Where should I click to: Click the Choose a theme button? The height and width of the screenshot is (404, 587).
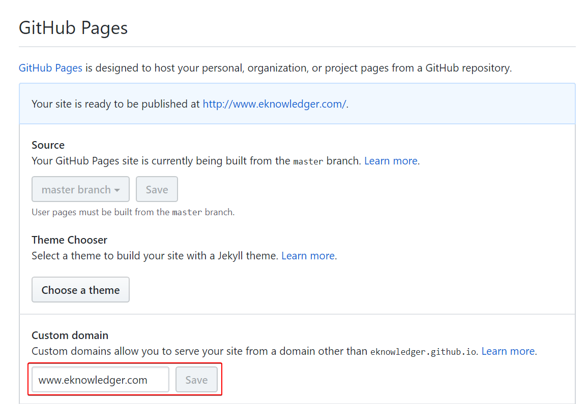80,290
